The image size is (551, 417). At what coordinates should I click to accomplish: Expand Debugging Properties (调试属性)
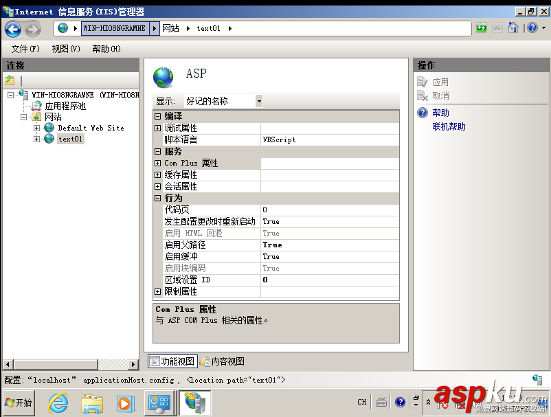(x=158, y=128)
